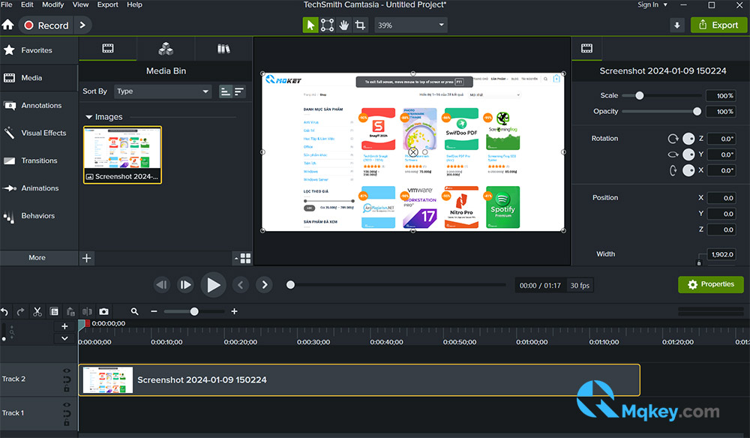Redo the action in timeline toolbar
Viewport: 750px width, 438px height.
pos(20,312)
